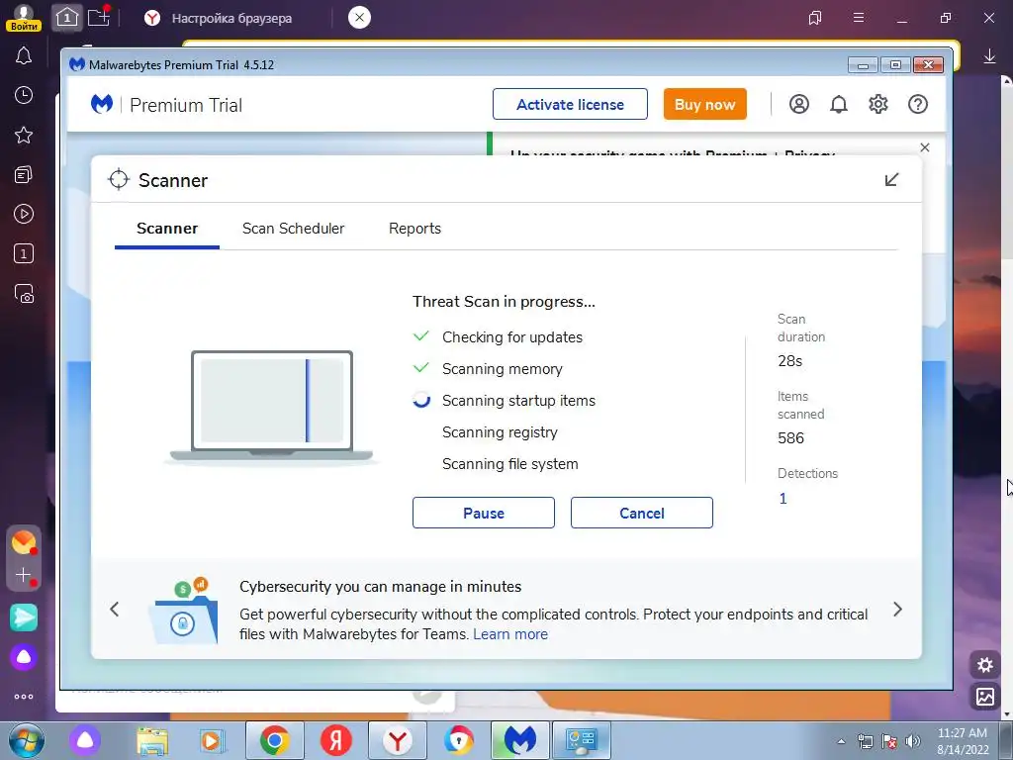Open browser screenshot camera icon
The image size is (1013, 760).
point(24,293)
